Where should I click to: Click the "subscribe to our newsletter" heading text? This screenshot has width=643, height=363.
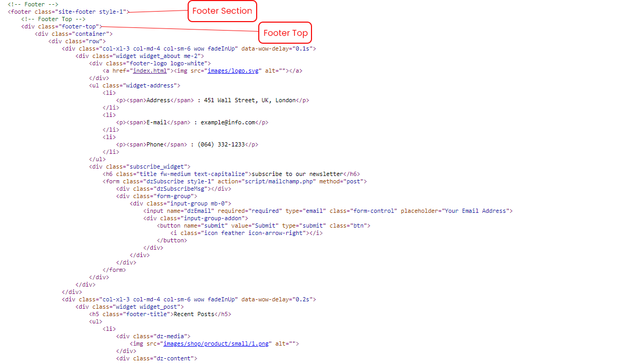297,174
